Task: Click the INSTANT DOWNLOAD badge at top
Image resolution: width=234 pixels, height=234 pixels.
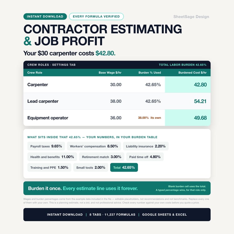Action: (45, 17)
